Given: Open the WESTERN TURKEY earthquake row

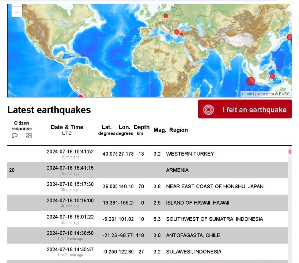Looking at the screenshot, I should pos(190,154).
